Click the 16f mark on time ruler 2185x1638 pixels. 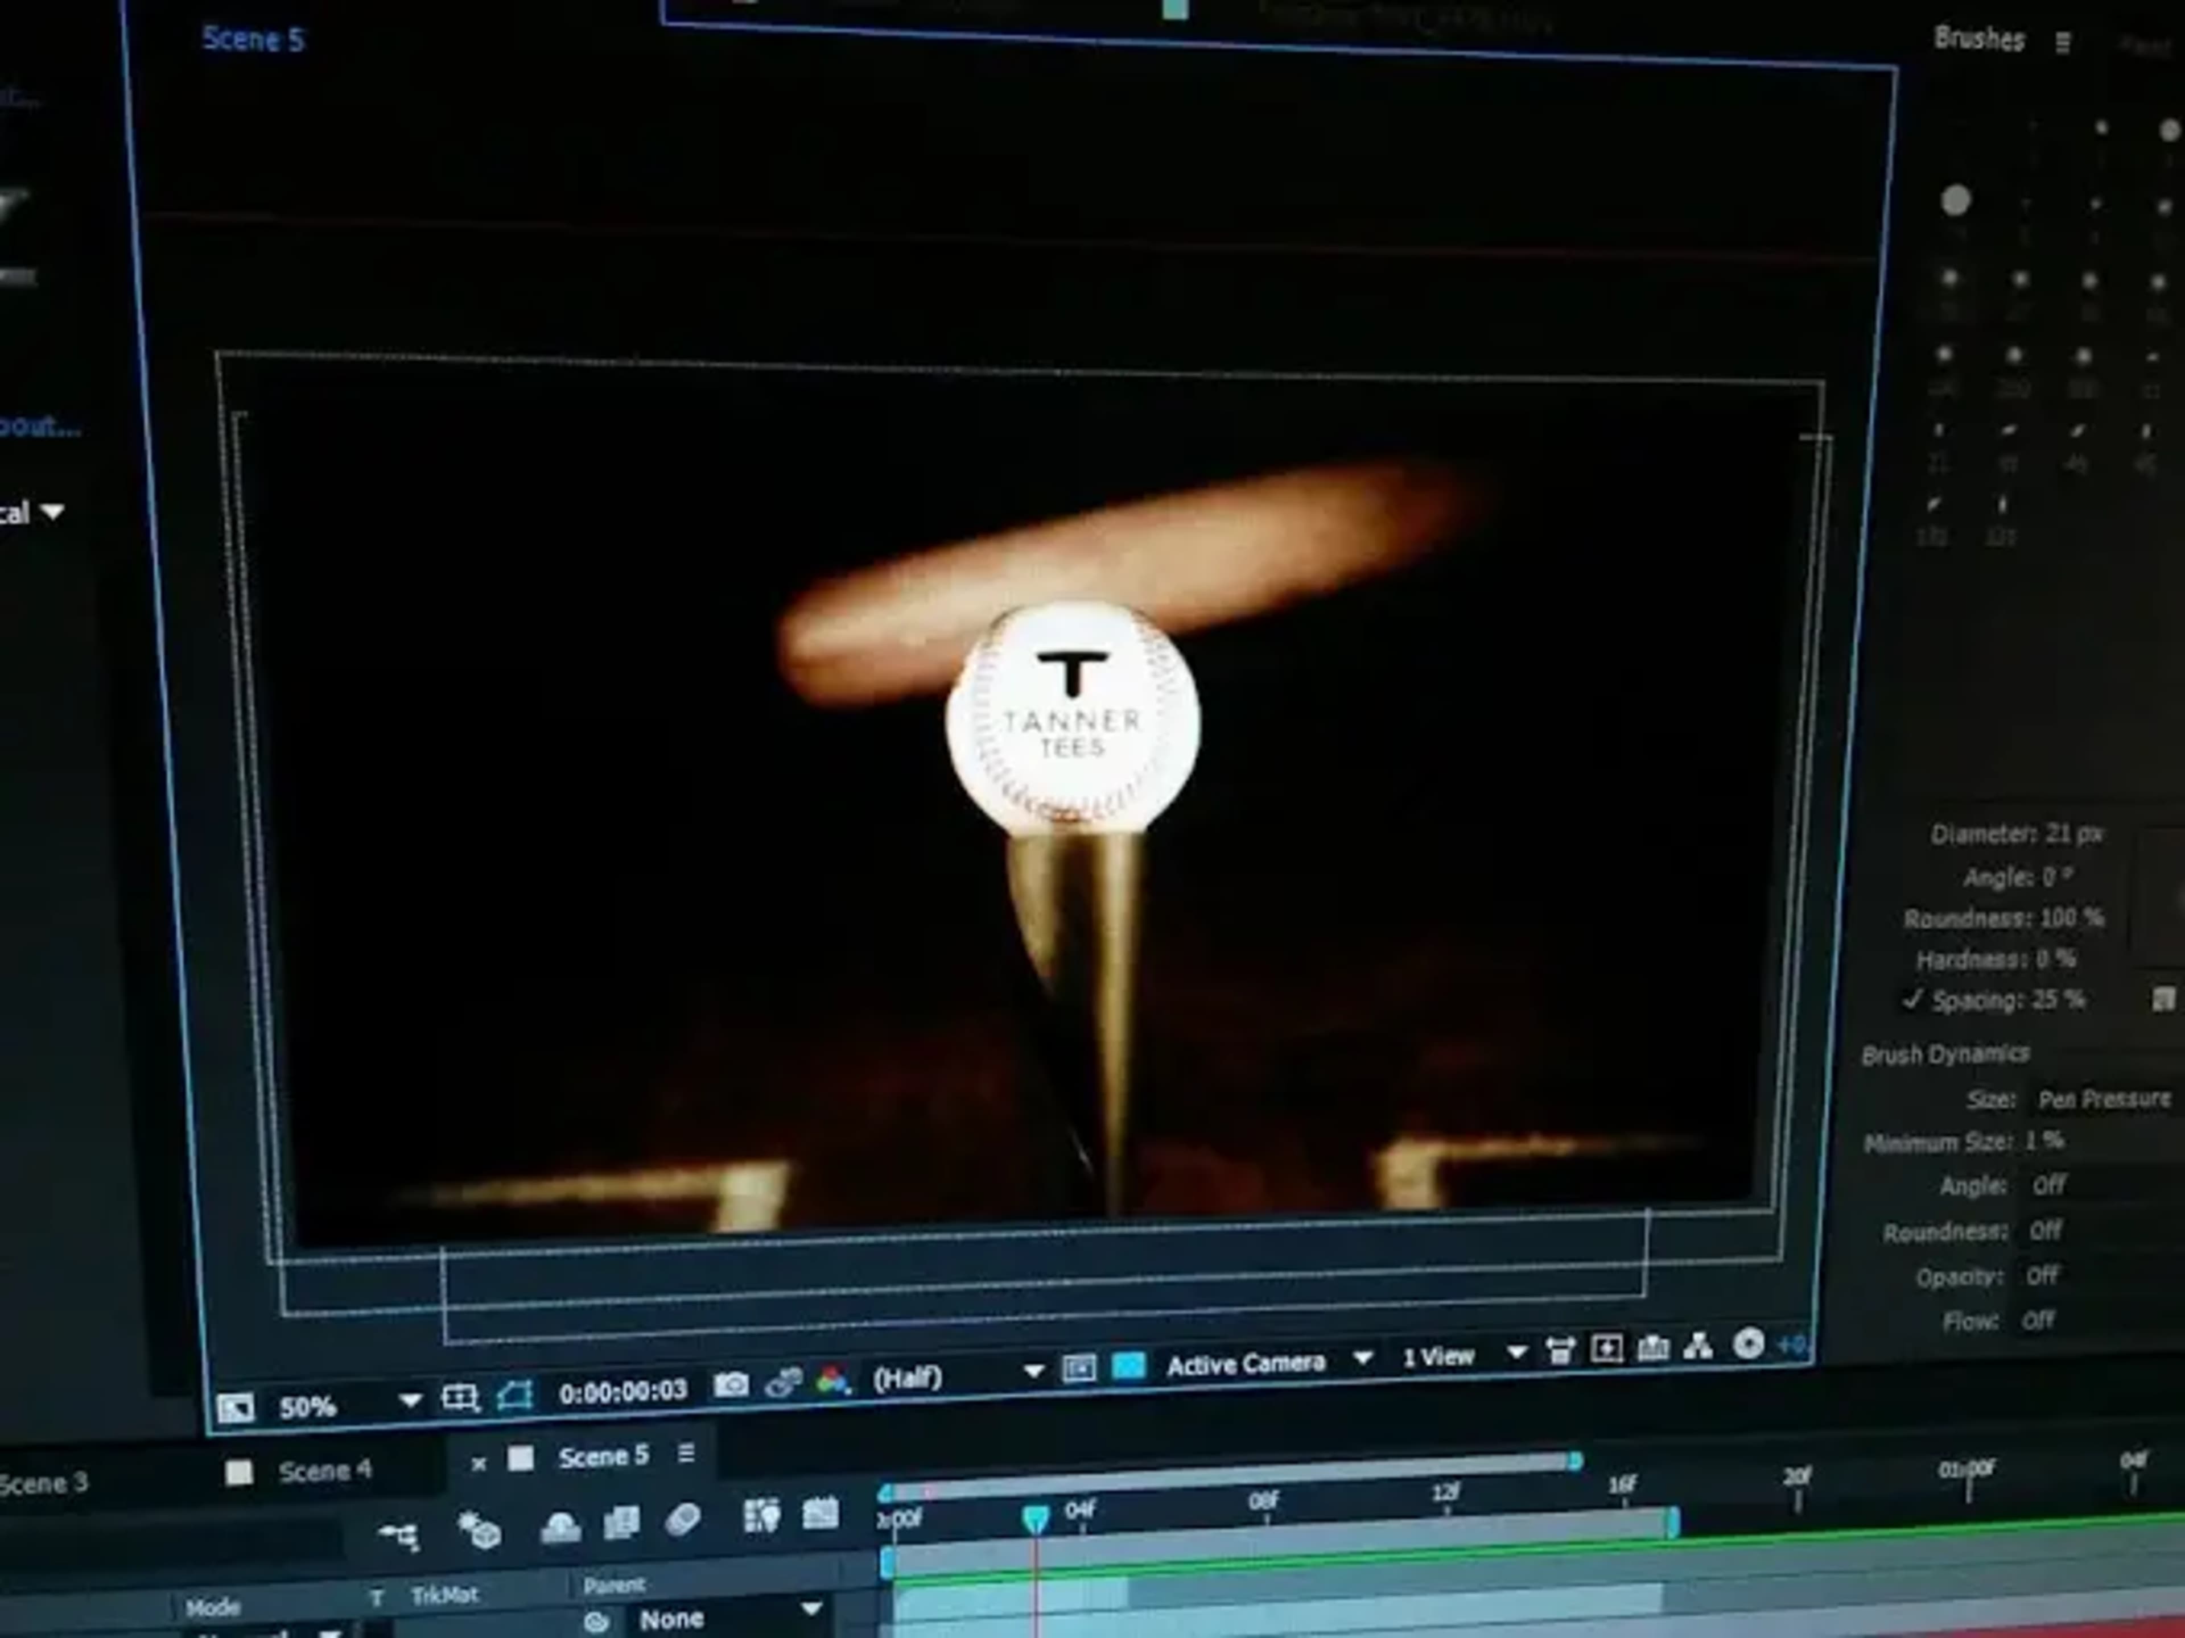[x=1623, y=1484]
